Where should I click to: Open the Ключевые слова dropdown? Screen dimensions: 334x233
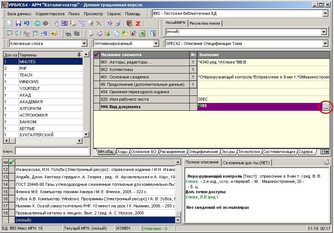pyautogui.click(x=84, y=43)
